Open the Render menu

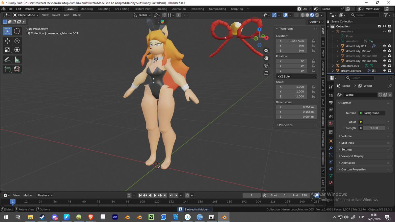pos(29,9)
